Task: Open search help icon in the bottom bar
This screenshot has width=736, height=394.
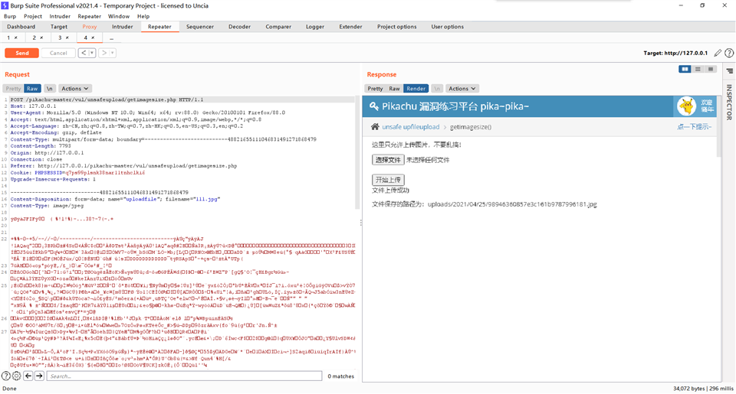Action: pos(5,376)
